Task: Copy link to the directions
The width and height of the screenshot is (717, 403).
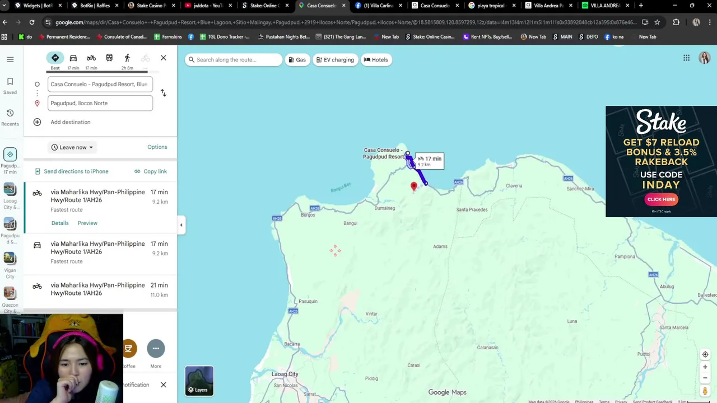Action: point(150,171)
